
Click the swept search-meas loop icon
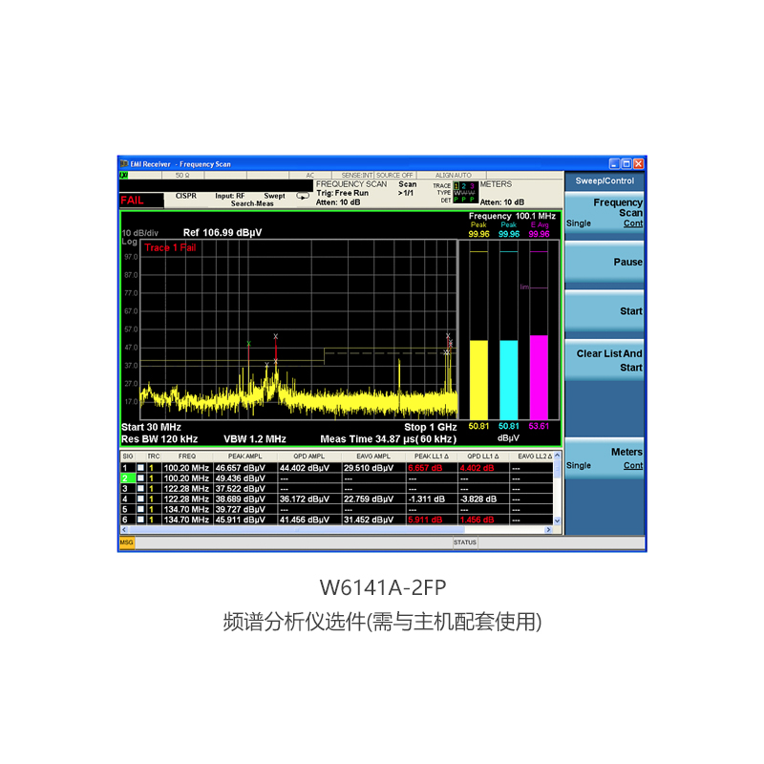coord(303,197)
